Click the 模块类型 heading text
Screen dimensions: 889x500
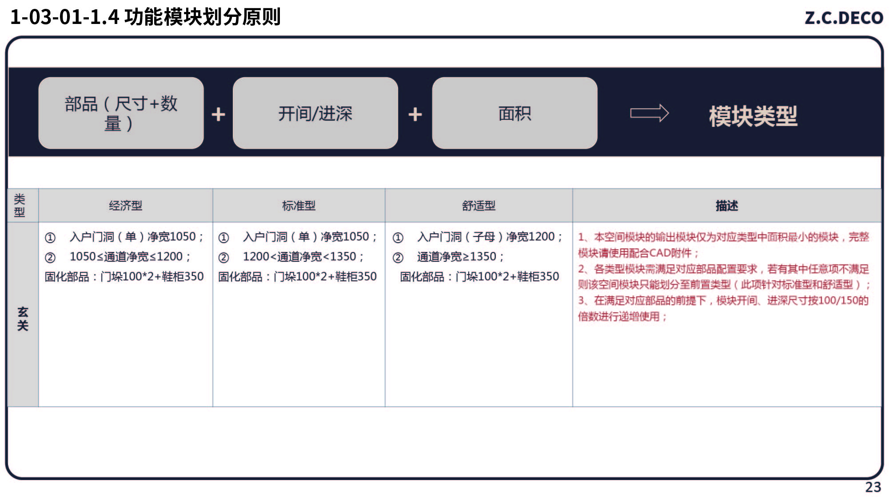753,116
